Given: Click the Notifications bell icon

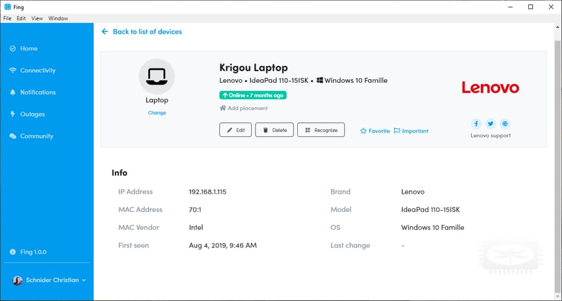Looking at the screenshot, I should click(12, 92).
